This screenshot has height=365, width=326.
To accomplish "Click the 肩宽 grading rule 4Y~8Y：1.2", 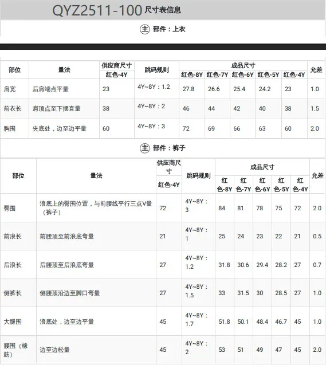I will (x=154, y=87).
